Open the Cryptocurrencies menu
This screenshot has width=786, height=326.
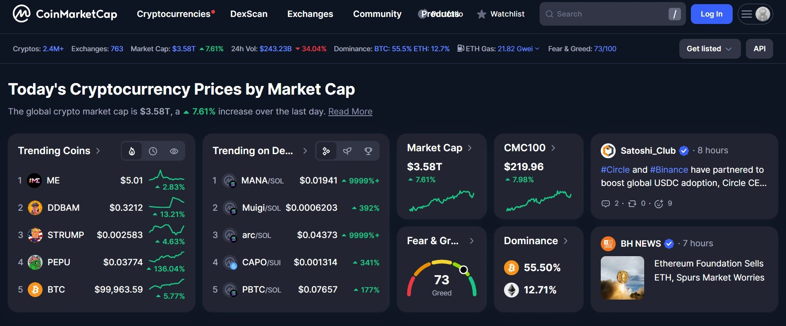click(x=174, y=14)
